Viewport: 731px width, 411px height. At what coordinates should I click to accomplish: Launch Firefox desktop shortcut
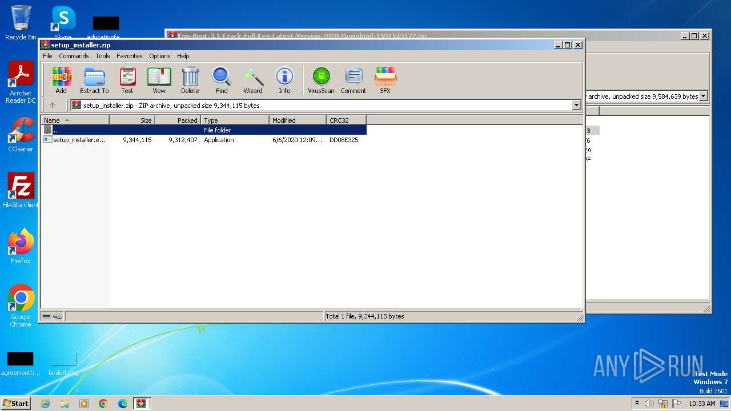[x=21, y=247]
